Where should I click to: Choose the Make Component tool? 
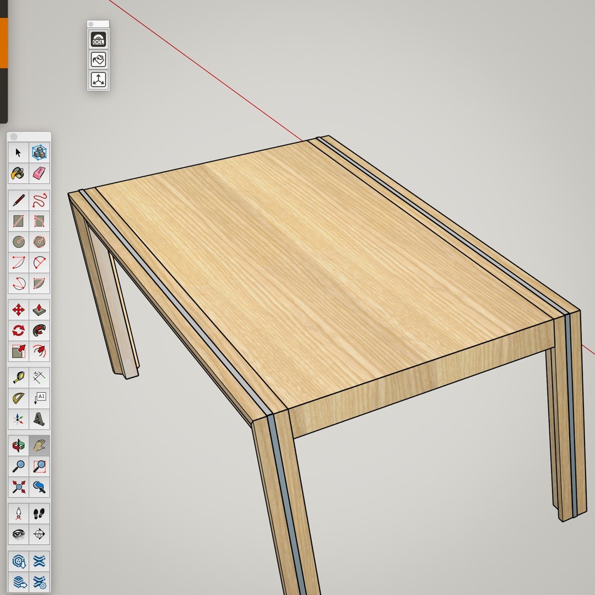(x=39, y=153)
